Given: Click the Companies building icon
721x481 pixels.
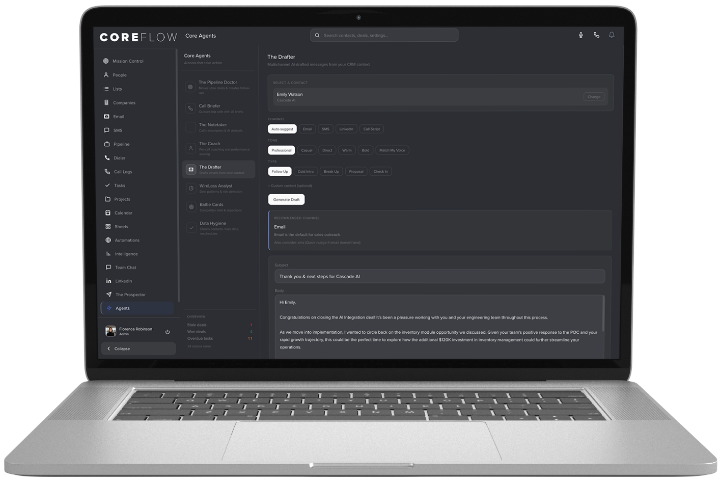Looking at the screenshot, I should point(106,102).
